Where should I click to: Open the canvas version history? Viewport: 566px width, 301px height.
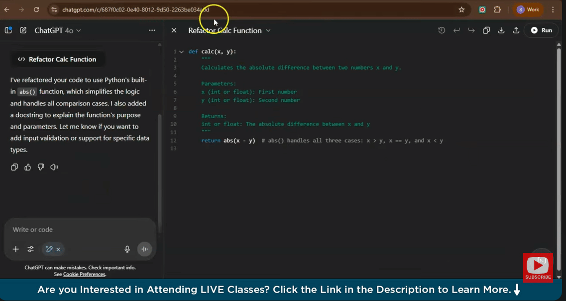point(442,30)
